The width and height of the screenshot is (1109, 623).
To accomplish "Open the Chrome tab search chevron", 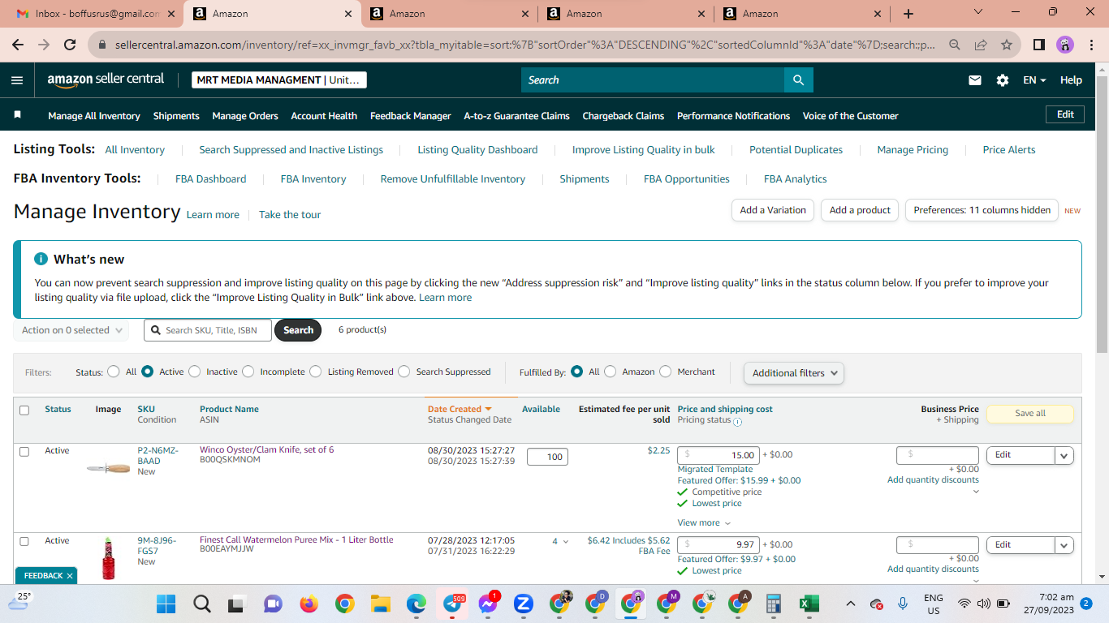I will point(978,12).
